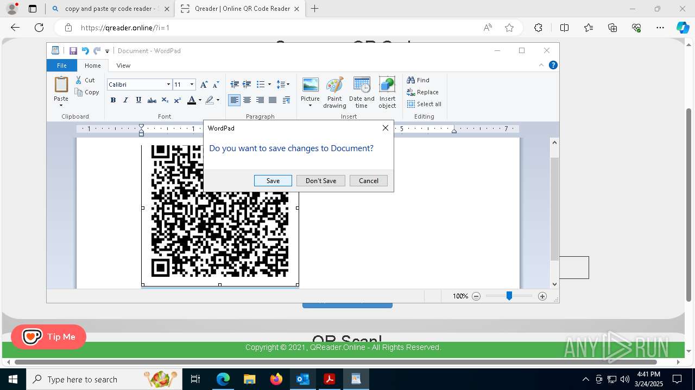Click the zoom in plus button
Viewport: 695px width, 390px height.
542,296
